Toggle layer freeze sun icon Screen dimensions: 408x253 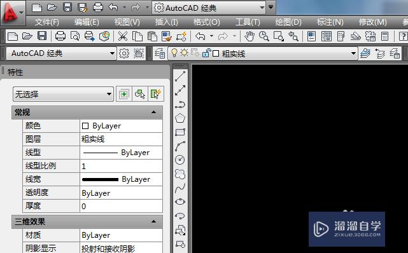184,53
